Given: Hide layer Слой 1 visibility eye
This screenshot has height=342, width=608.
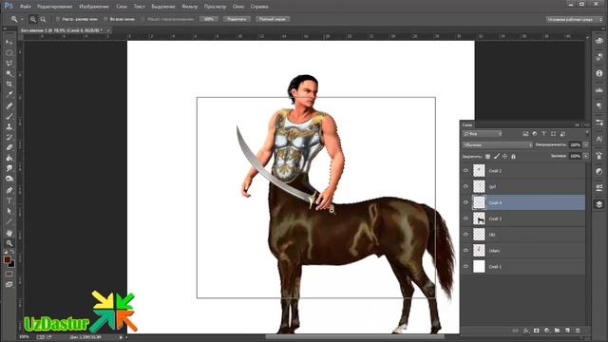Looking at the screenshot, I should pyautogui.click(x=465, y=266).
